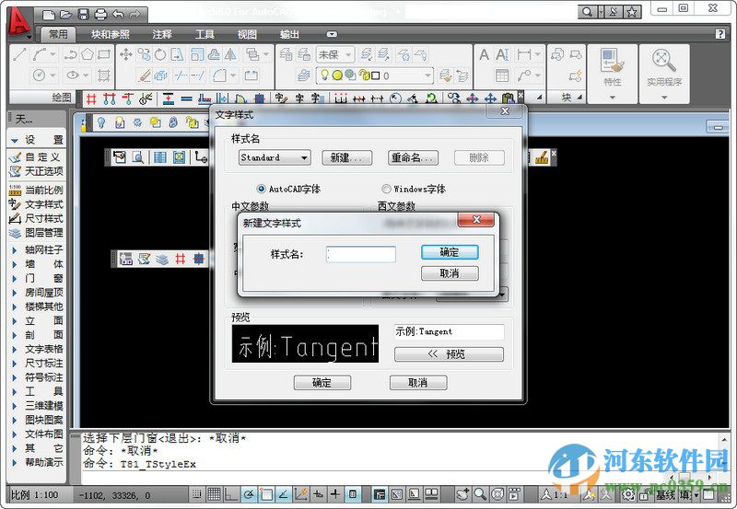This screenshot has width=737, height=509.
Task: Click the 实用程序 utilities icon
Action: 663,61
